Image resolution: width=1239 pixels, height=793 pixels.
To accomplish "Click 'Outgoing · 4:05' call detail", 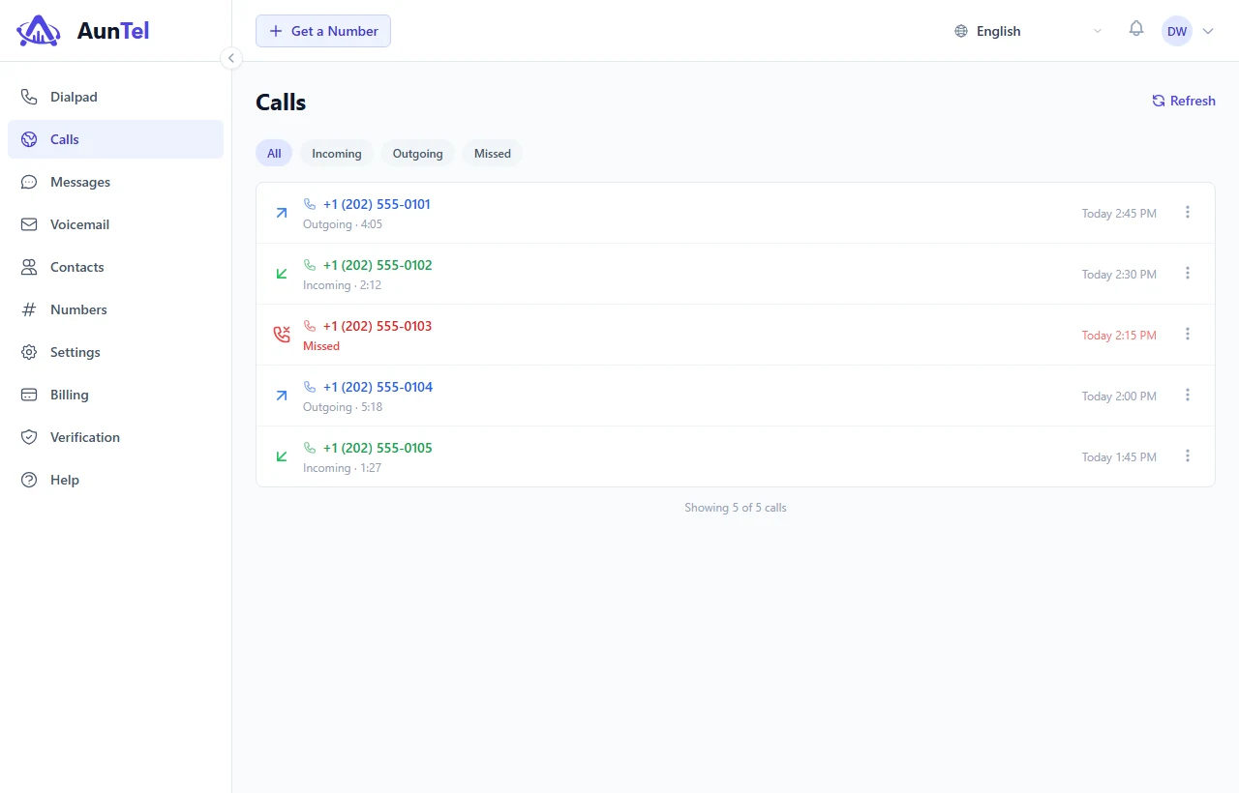I will coord(343,224).
